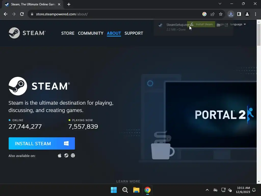Click the muted volume tray icon
Viewport: 261px width, 196px height.
[230, 190]
